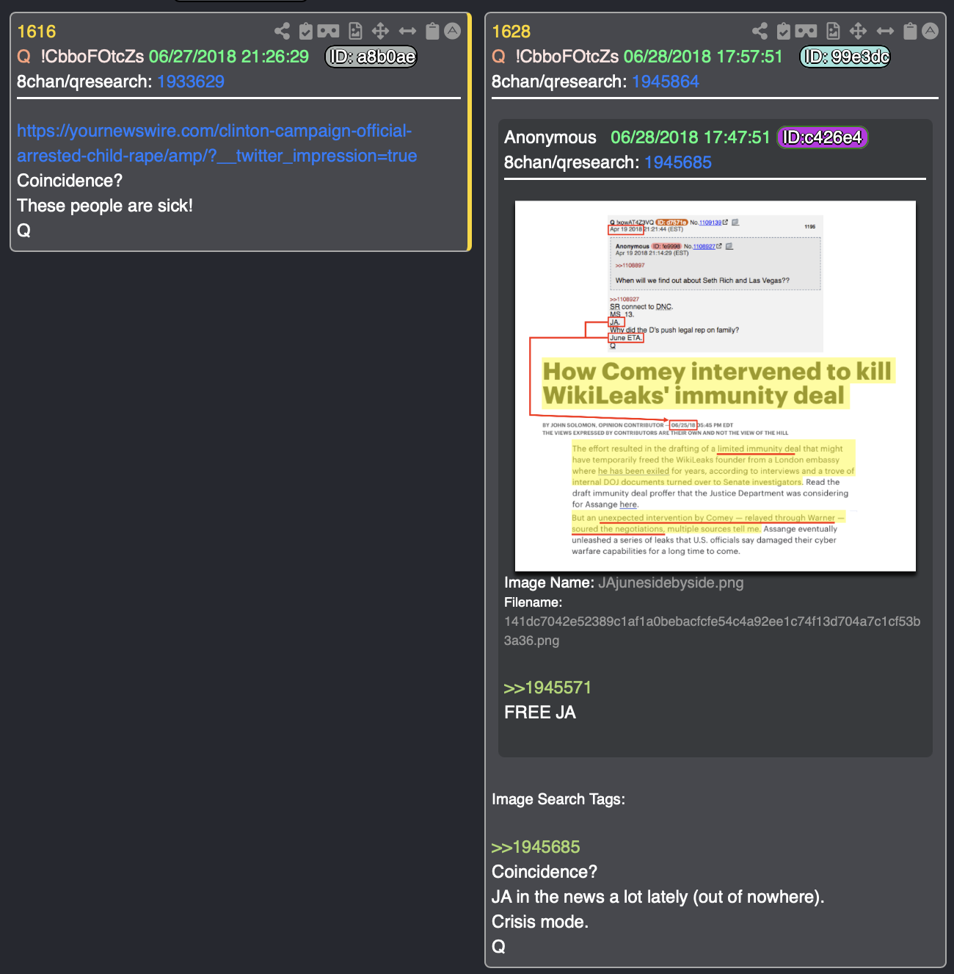Click image file icon on post 1616

(355, 31)
